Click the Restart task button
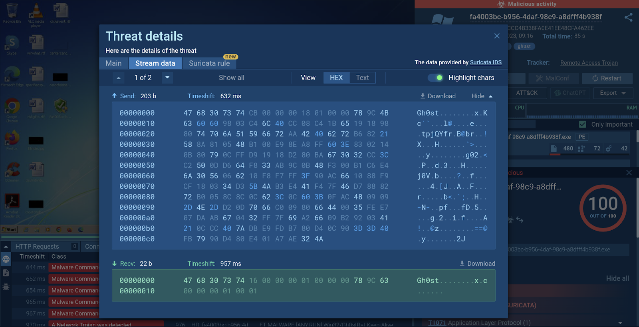Screen dimensions: 639x327 coord(607,78)
